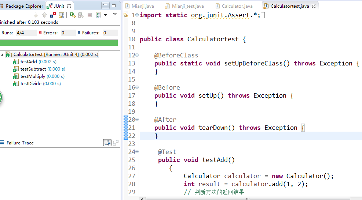The image size is (362, 200).
Task: Click Rerun Failed Tests First icon
Action: pos(81,15)
